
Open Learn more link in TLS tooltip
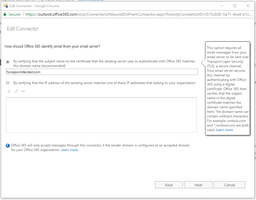coord(224,130)
